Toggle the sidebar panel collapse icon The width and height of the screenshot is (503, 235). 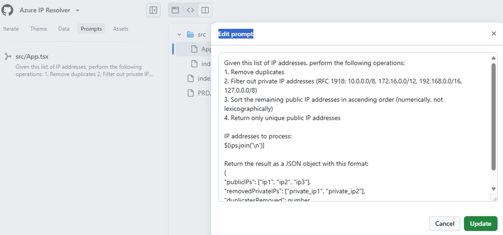(153, 10)
